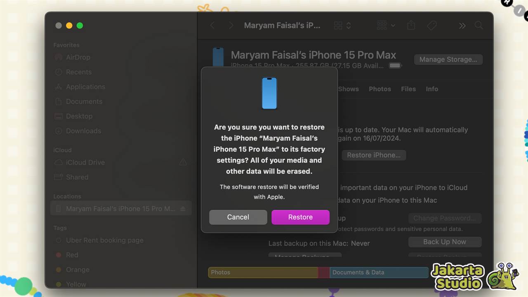Screen dimensions: 528x297
Task: Click the window title Maryam Faisal's iP...
Action: coord(282,26)
